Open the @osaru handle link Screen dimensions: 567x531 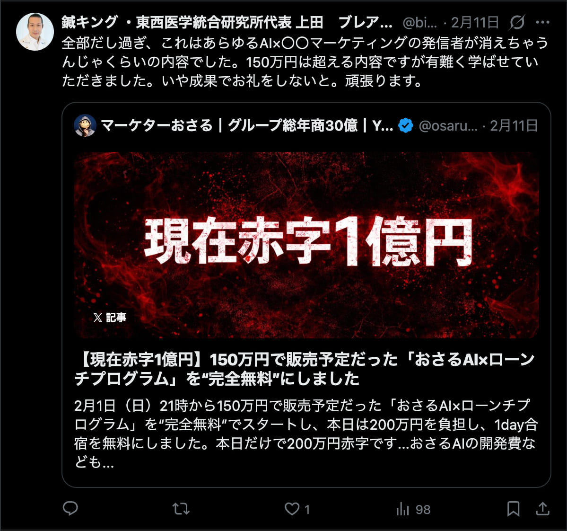(x=448, y=125)
